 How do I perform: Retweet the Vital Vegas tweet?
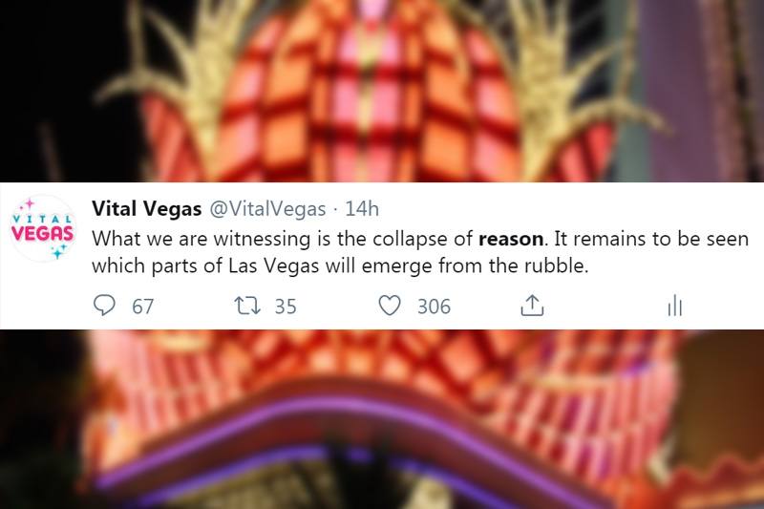point(247,306)
